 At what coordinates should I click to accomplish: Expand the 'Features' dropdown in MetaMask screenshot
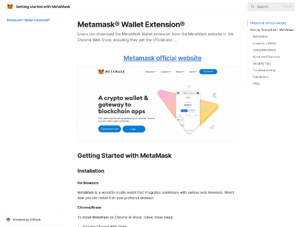tap(150, 72)
